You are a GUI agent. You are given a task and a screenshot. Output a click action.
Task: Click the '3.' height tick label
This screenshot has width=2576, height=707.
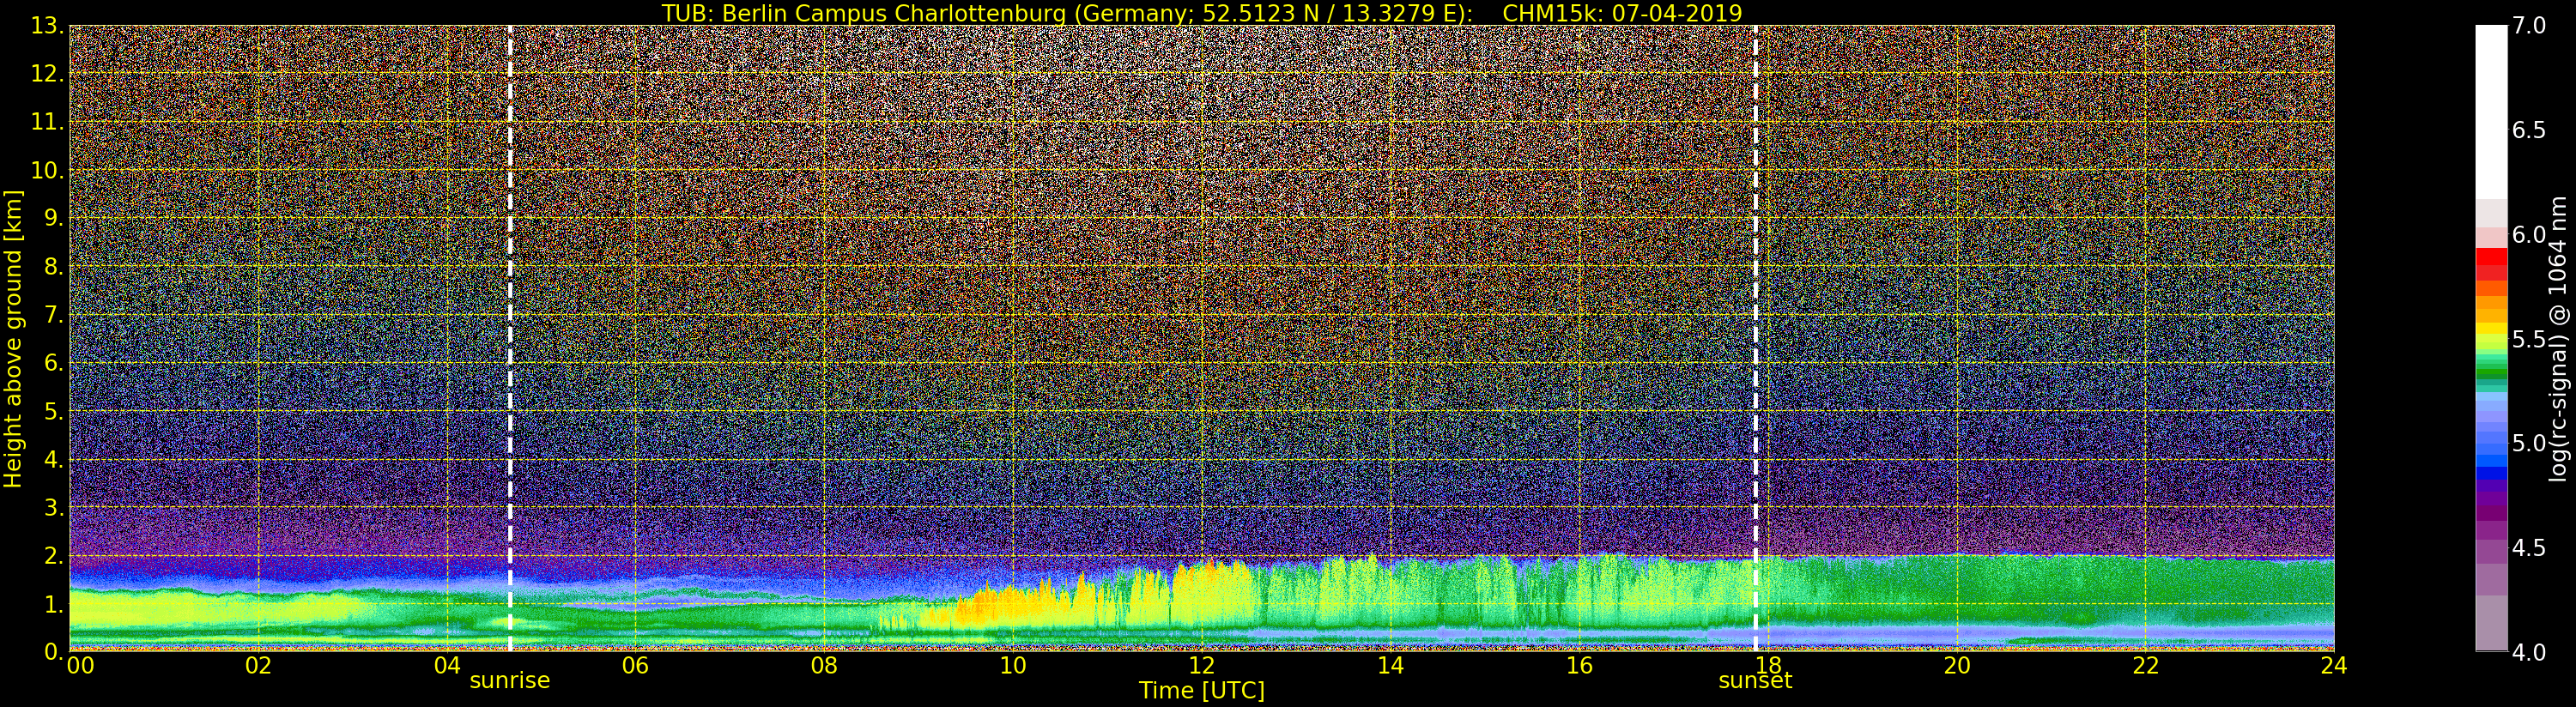(54, 507)
